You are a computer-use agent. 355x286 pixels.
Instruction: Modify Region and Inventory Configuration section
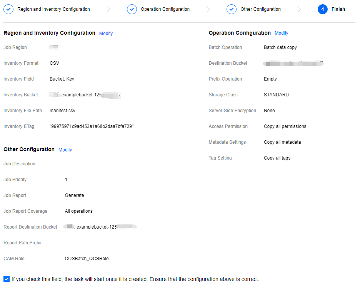click(x=106, y=34)
